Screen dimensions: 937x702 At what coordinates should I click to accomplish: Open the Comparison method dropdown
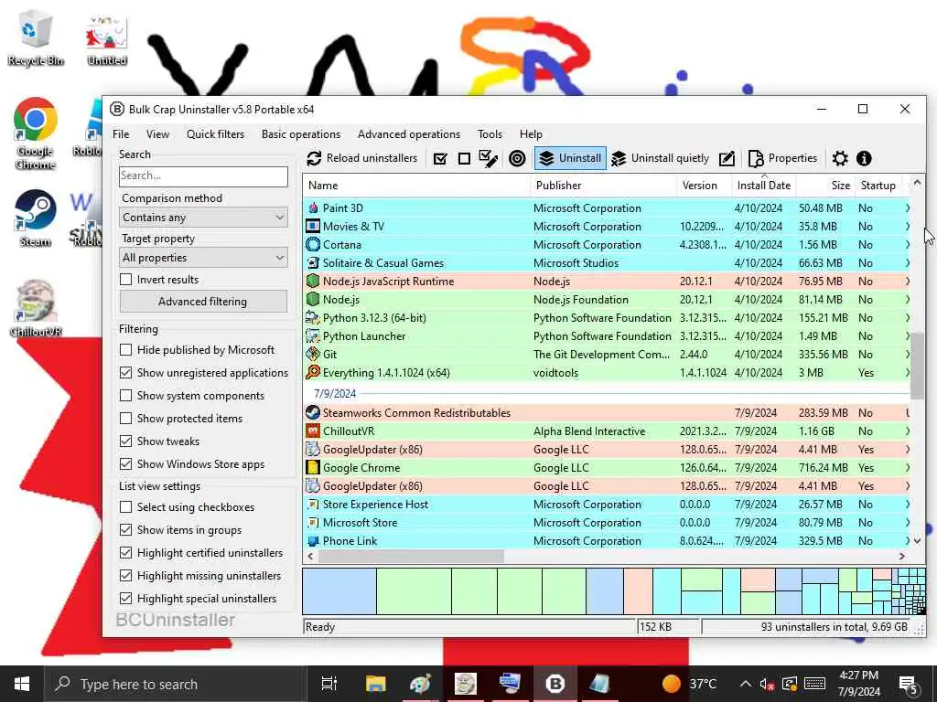tap(203, 218)
